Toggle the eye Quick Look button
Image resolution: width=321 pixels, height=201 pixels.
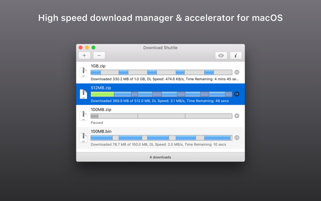pos(221,55)
